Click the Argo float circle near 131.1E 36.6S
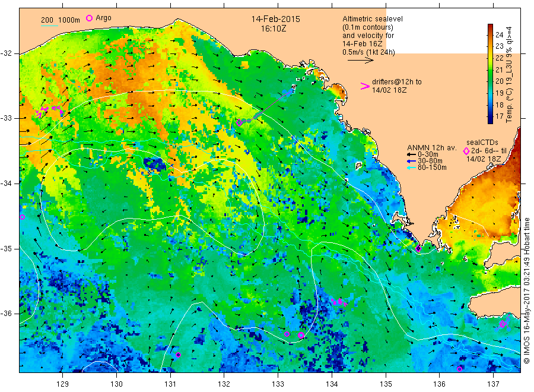 tap(178, 355)
